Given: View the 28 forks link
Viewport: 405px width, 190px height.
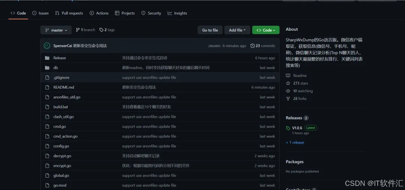Looking at the screenshot, I should 300,99.
